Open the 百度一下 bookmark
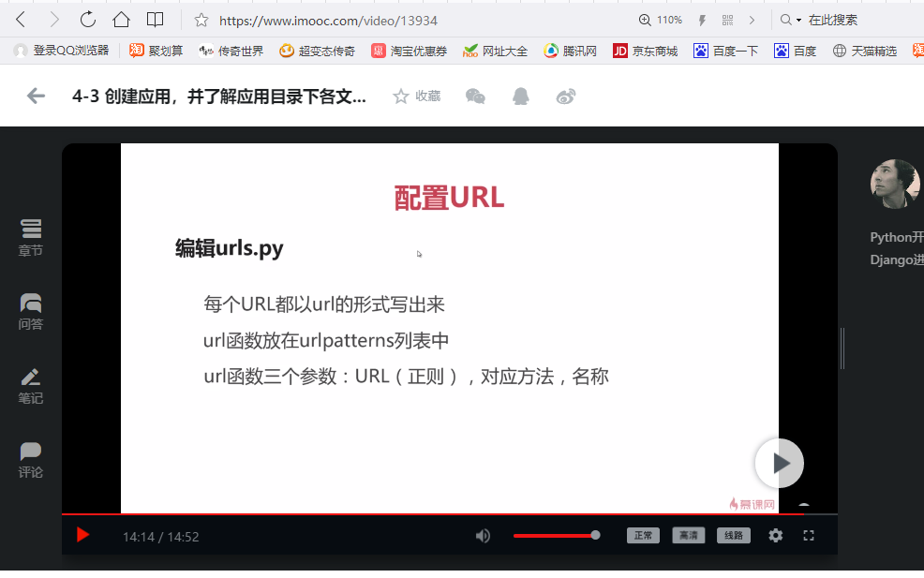924x578 pixels. [725, 51]
